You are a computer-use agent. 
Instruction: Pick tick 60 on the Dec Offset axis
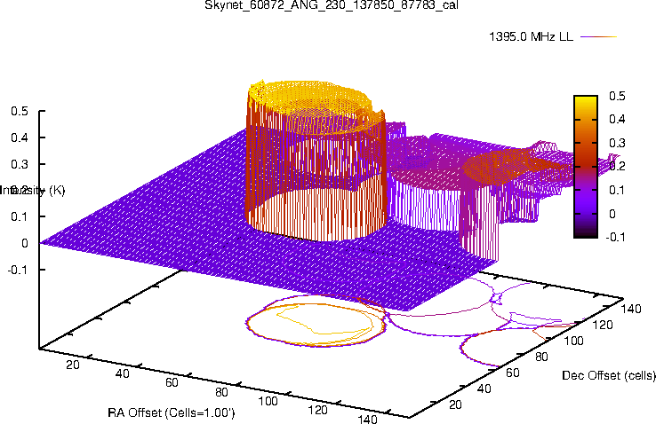point(513,373)
